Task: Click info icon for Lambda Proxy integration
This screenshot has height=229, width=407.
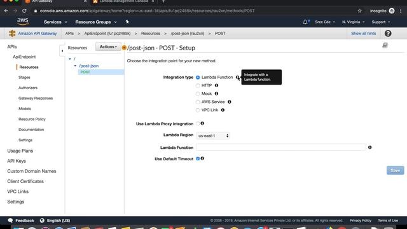Action: click(x=202, y=123)
